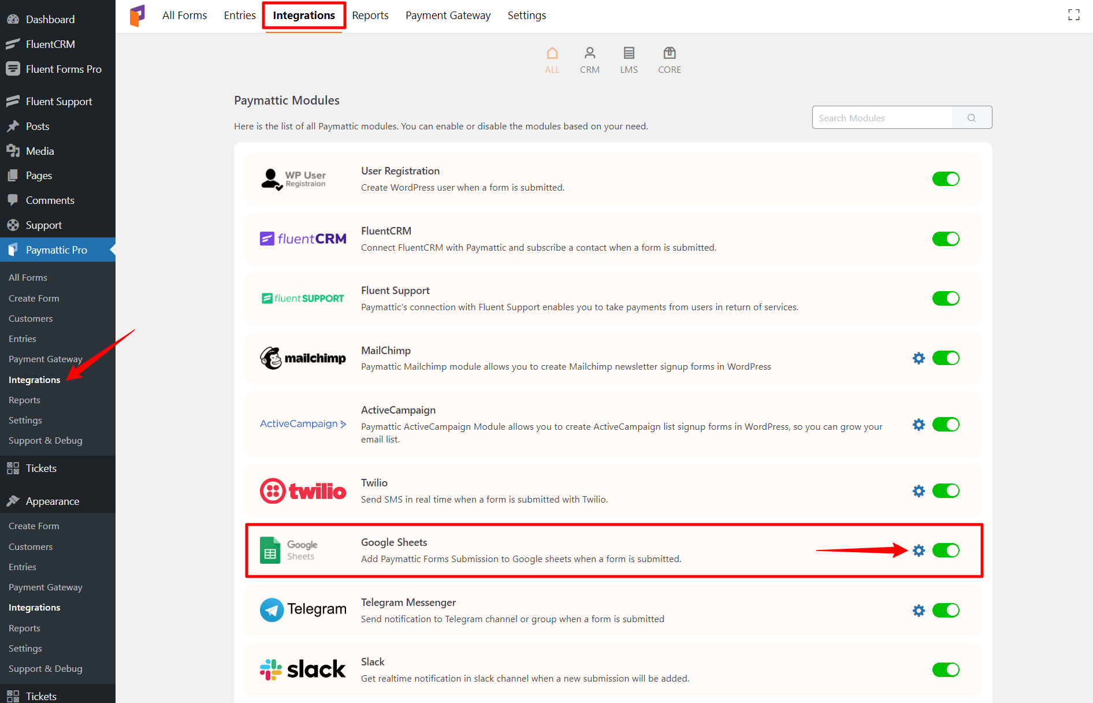Screen dimensions: 1093x703
Task: Filter modules by CORE icon
Action: click(x=670, y=53)
